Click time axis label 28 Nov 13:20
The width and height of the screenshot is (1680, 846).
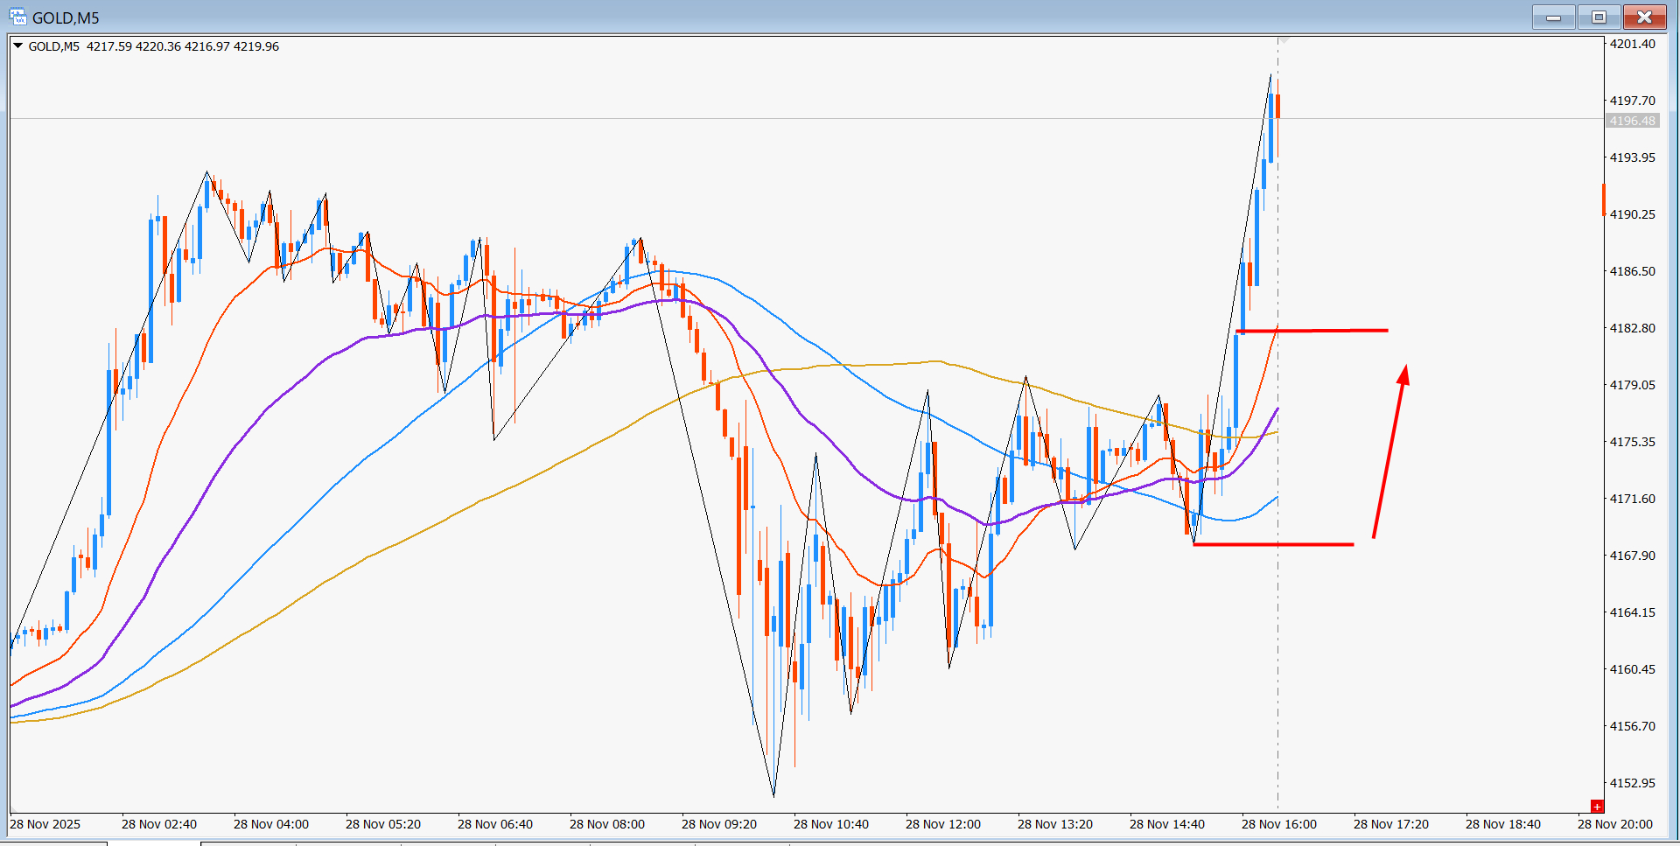coord(1055,824)
